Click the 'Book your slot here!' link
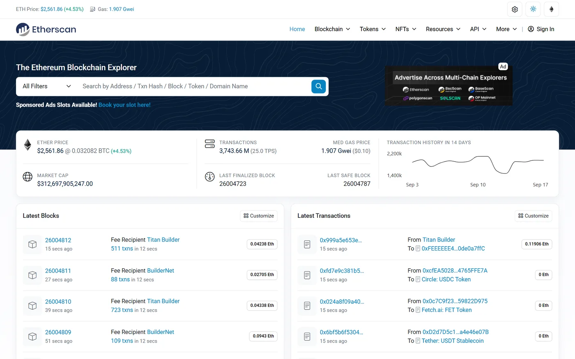 pos(124,105)
